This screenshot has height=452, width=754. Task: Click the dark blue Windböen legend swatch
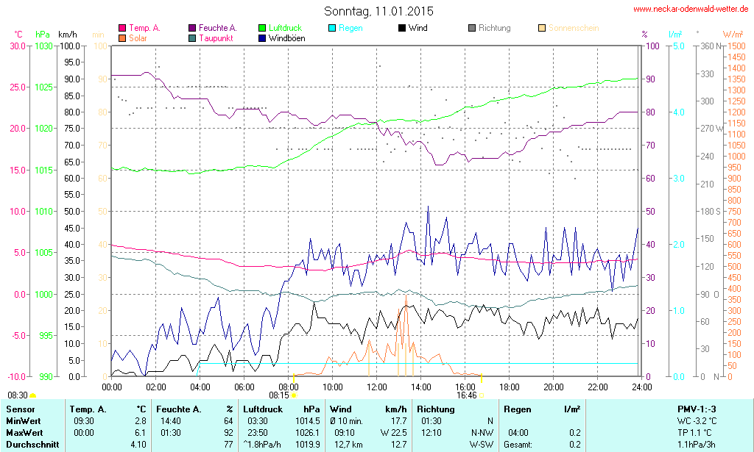[263, 37]
